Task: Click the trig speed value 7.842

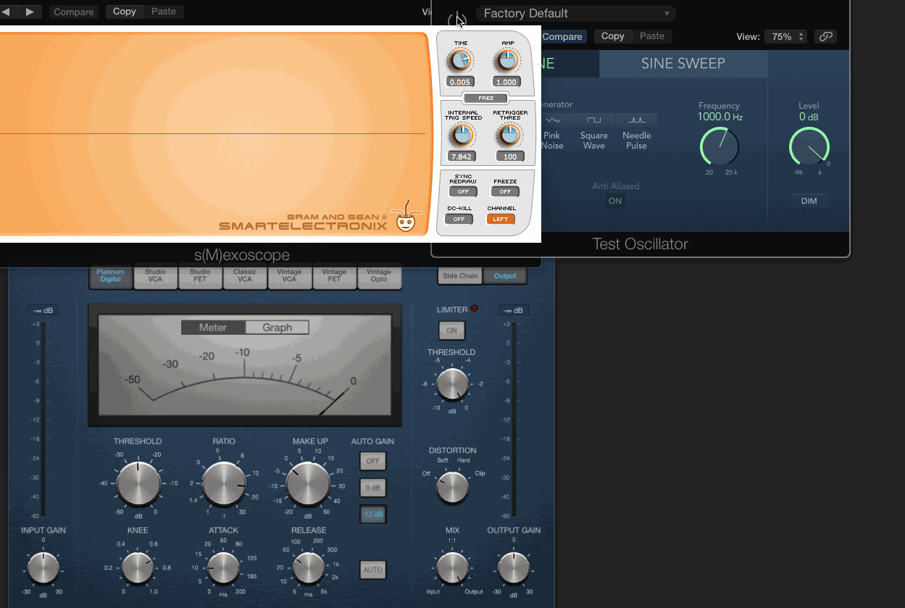Action: [462, 157]
